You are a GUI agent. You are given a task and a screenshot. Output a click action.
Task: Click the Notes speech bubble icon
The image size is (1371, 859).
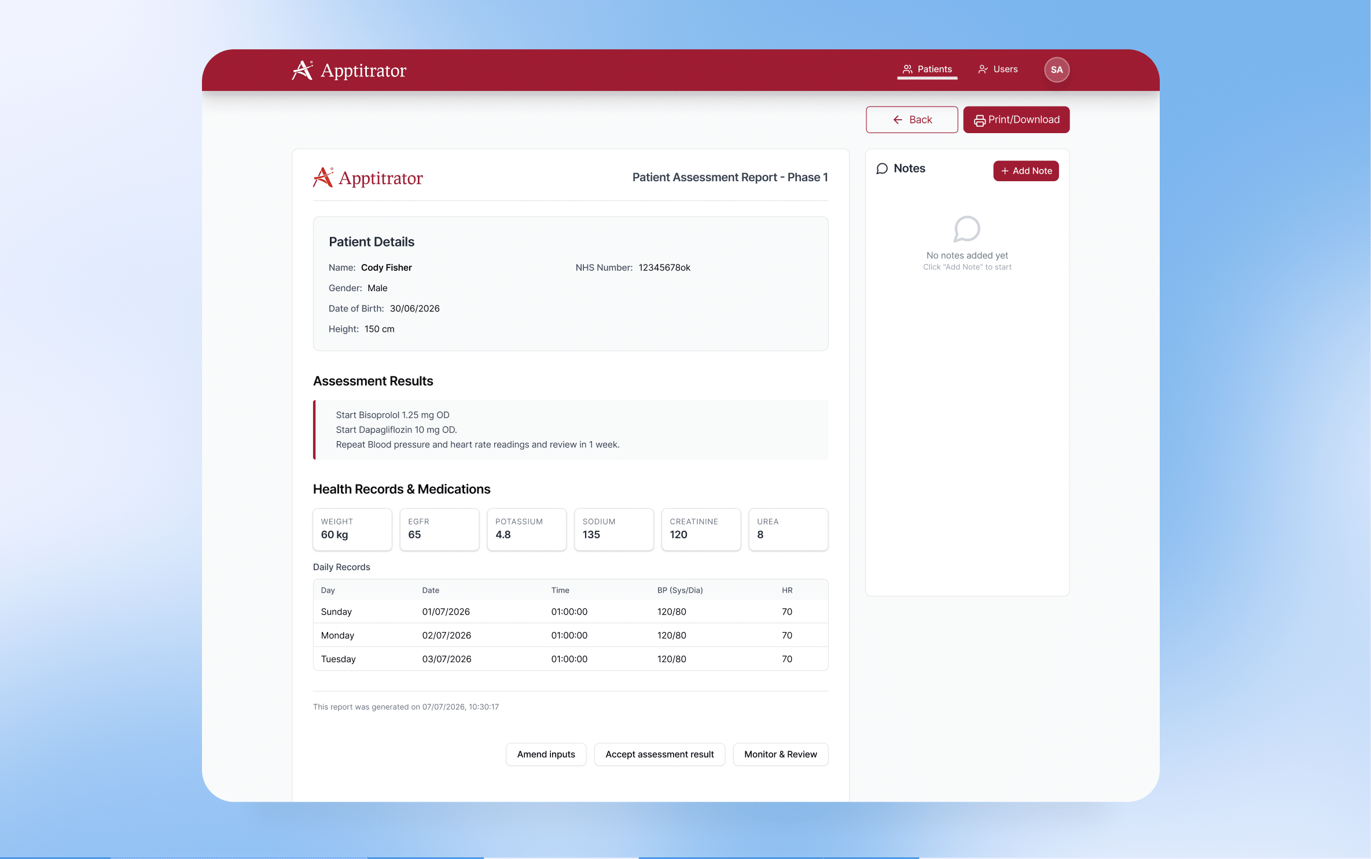(881, 168)
